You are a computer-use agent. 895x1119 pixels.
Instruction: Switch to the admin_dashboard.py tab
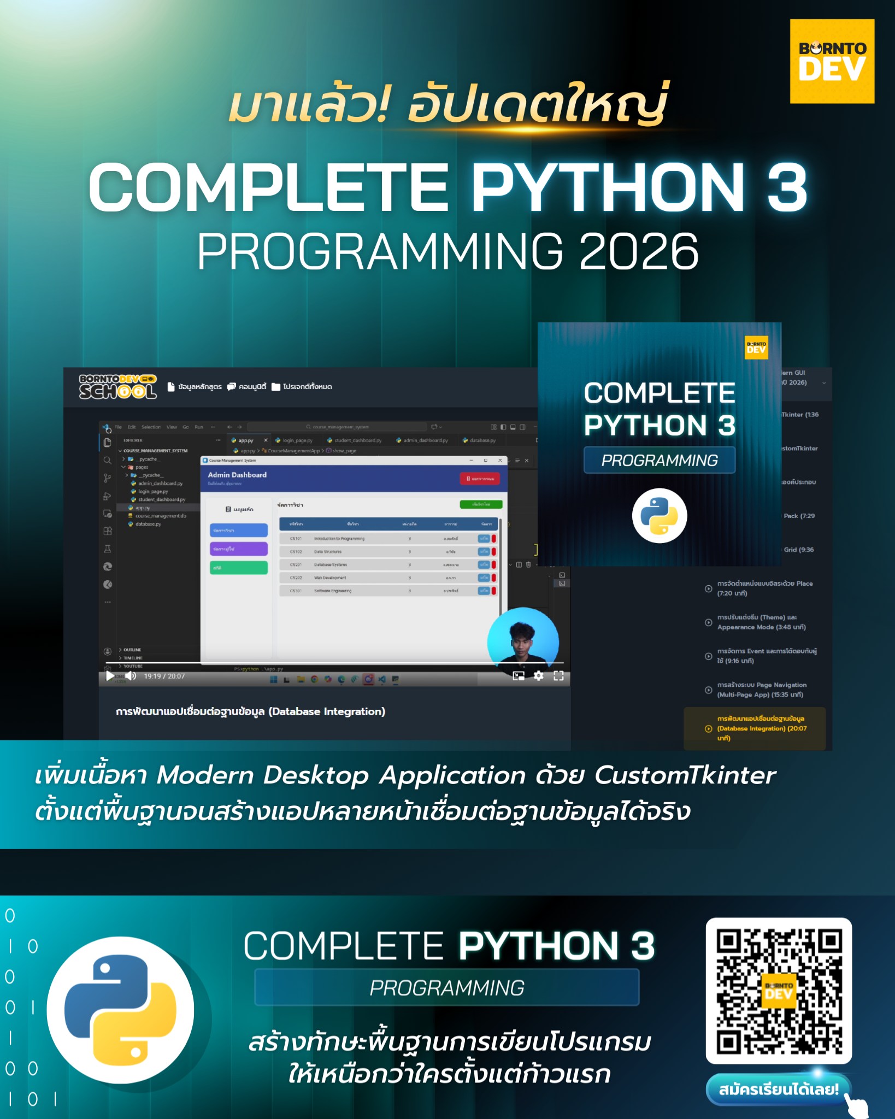422,440
